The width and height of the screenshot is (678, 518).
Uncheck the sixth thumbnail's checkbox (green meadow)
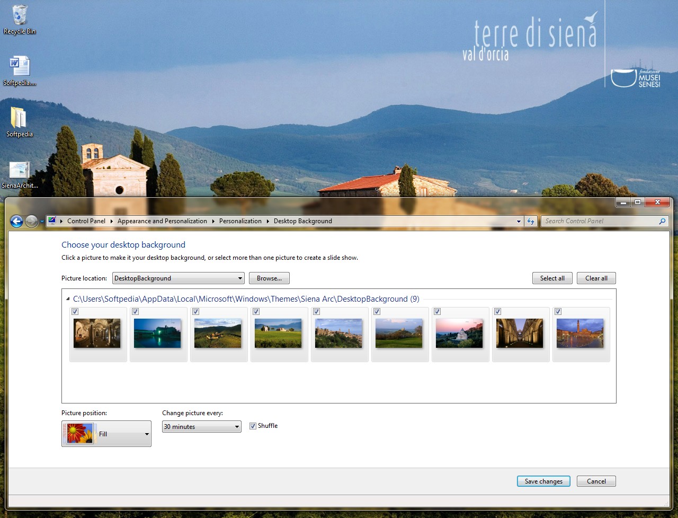pos(377,312)
